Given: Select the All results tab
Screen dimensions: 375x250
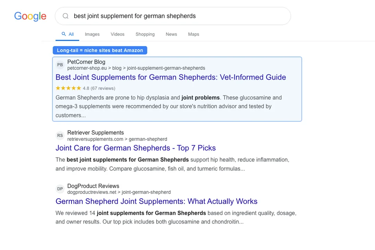Looking at the screenshot, I should pyautogui.click(x=71, y=34).
